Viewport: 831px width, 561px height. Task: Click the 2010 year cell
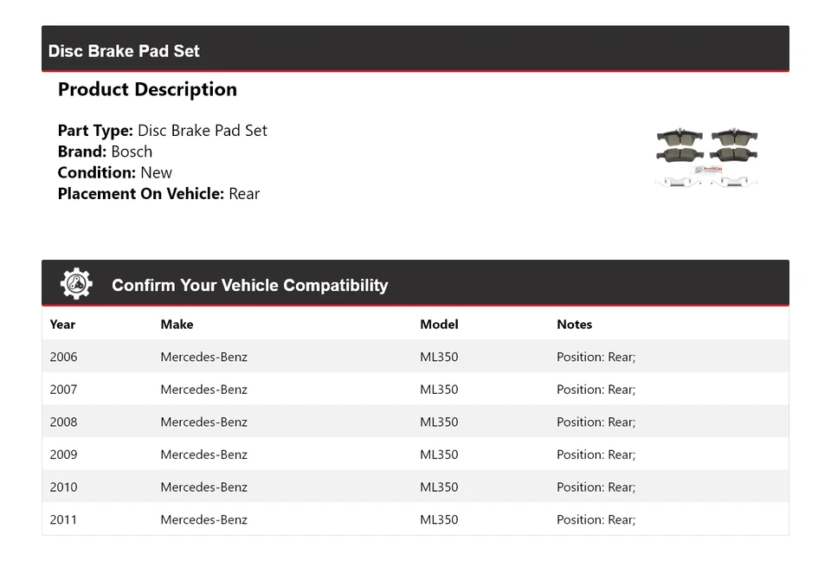[x=63, y=487]
